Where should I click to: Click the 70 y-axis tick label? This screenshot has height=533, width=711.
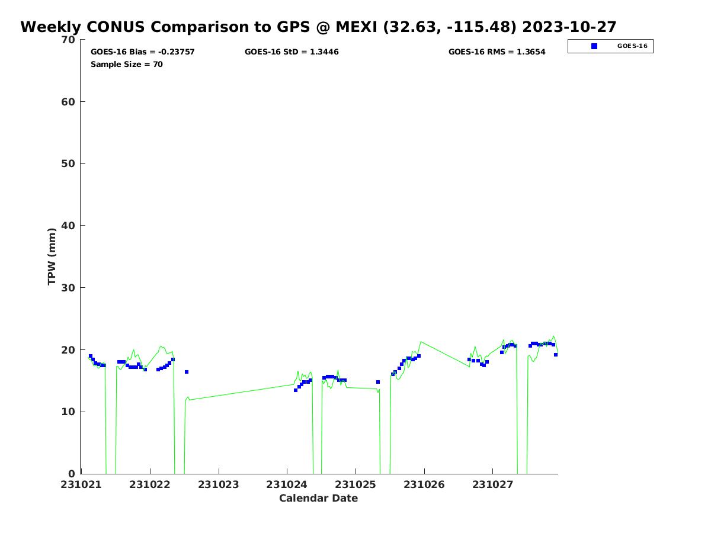click(68, 40)
